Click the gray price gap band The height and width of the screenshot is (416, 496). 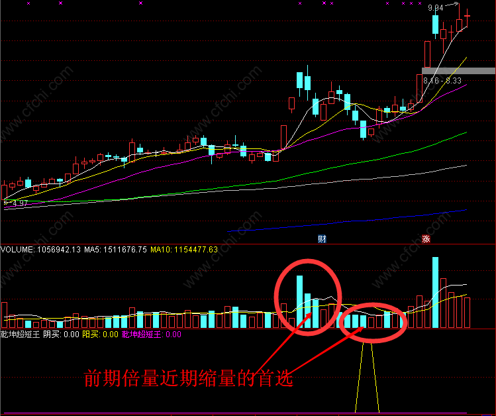point(459,71)
